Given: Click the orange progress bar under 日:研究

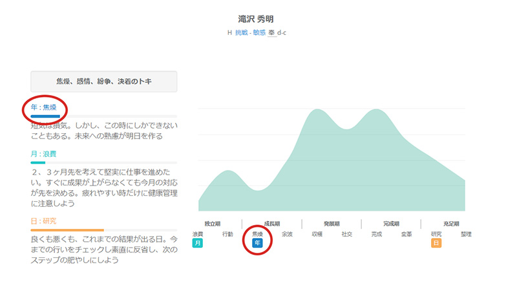Looking at the screenshot, I should point(67,230).
